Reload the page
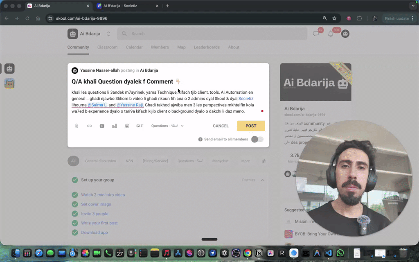 (27, 18)
